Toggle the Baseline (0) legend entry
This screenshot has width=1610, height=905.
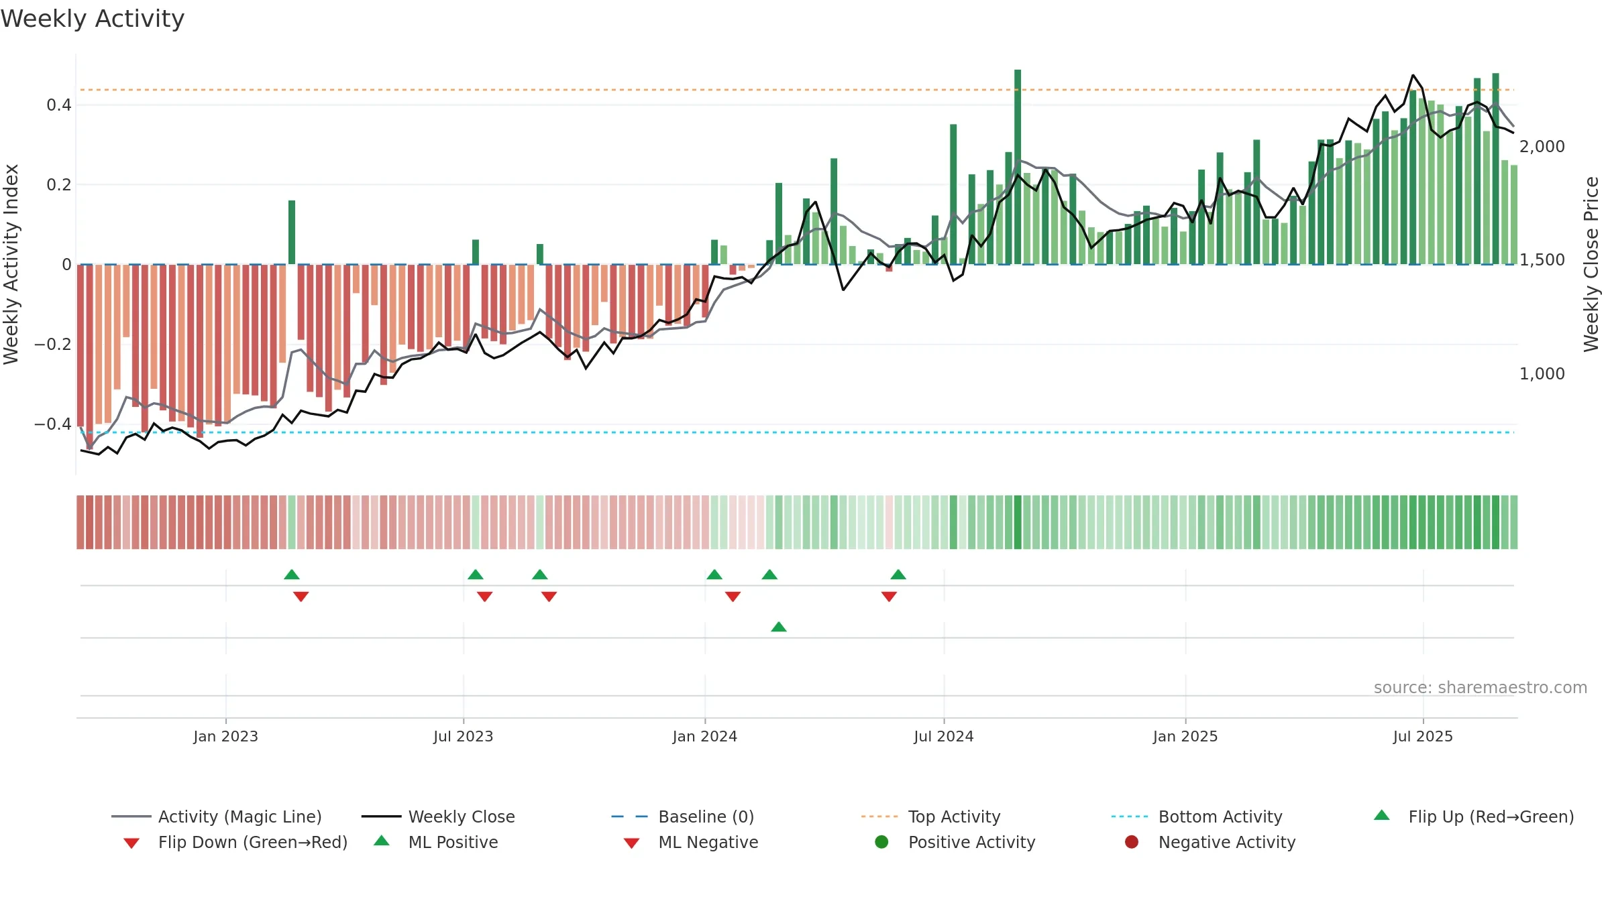(x=683, y=817)
